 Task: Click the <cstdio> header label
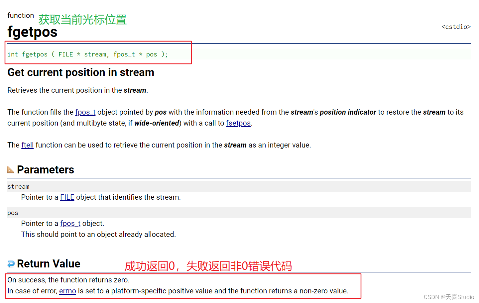click(456, 27)
